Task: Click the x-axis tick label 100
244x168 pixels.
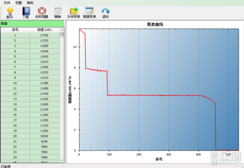Action: point(109,154)
